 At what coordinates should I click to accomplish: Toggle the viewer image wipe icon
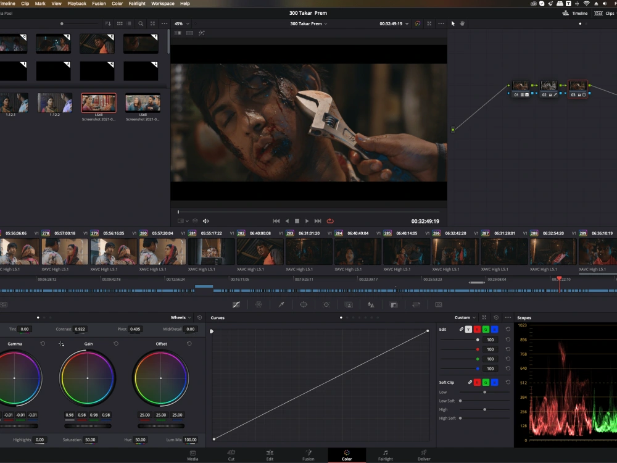[178, 33]
